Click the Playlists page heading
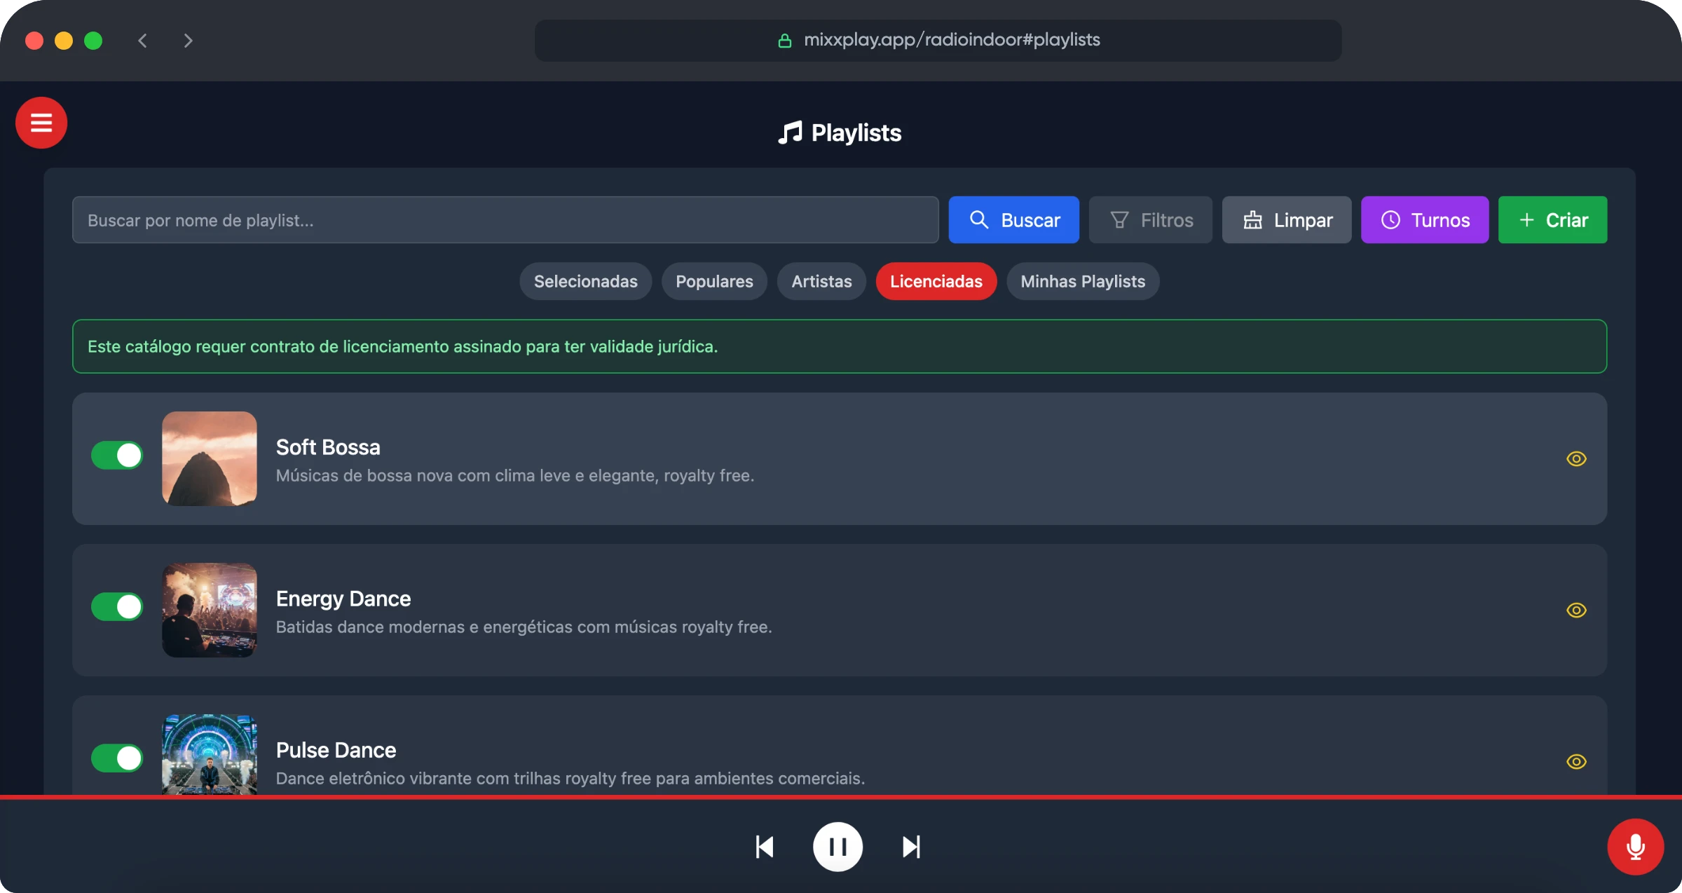 840,132
